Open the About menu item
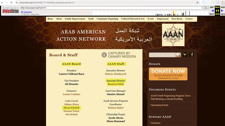This screenshot has width=225, height=126. coord(59,19)
